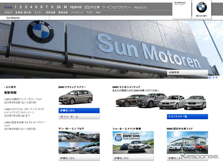Viewport: 223px width, 163px height.
Task: Click the 最新情報 sidebar heading
Action: tap(10, 93)
